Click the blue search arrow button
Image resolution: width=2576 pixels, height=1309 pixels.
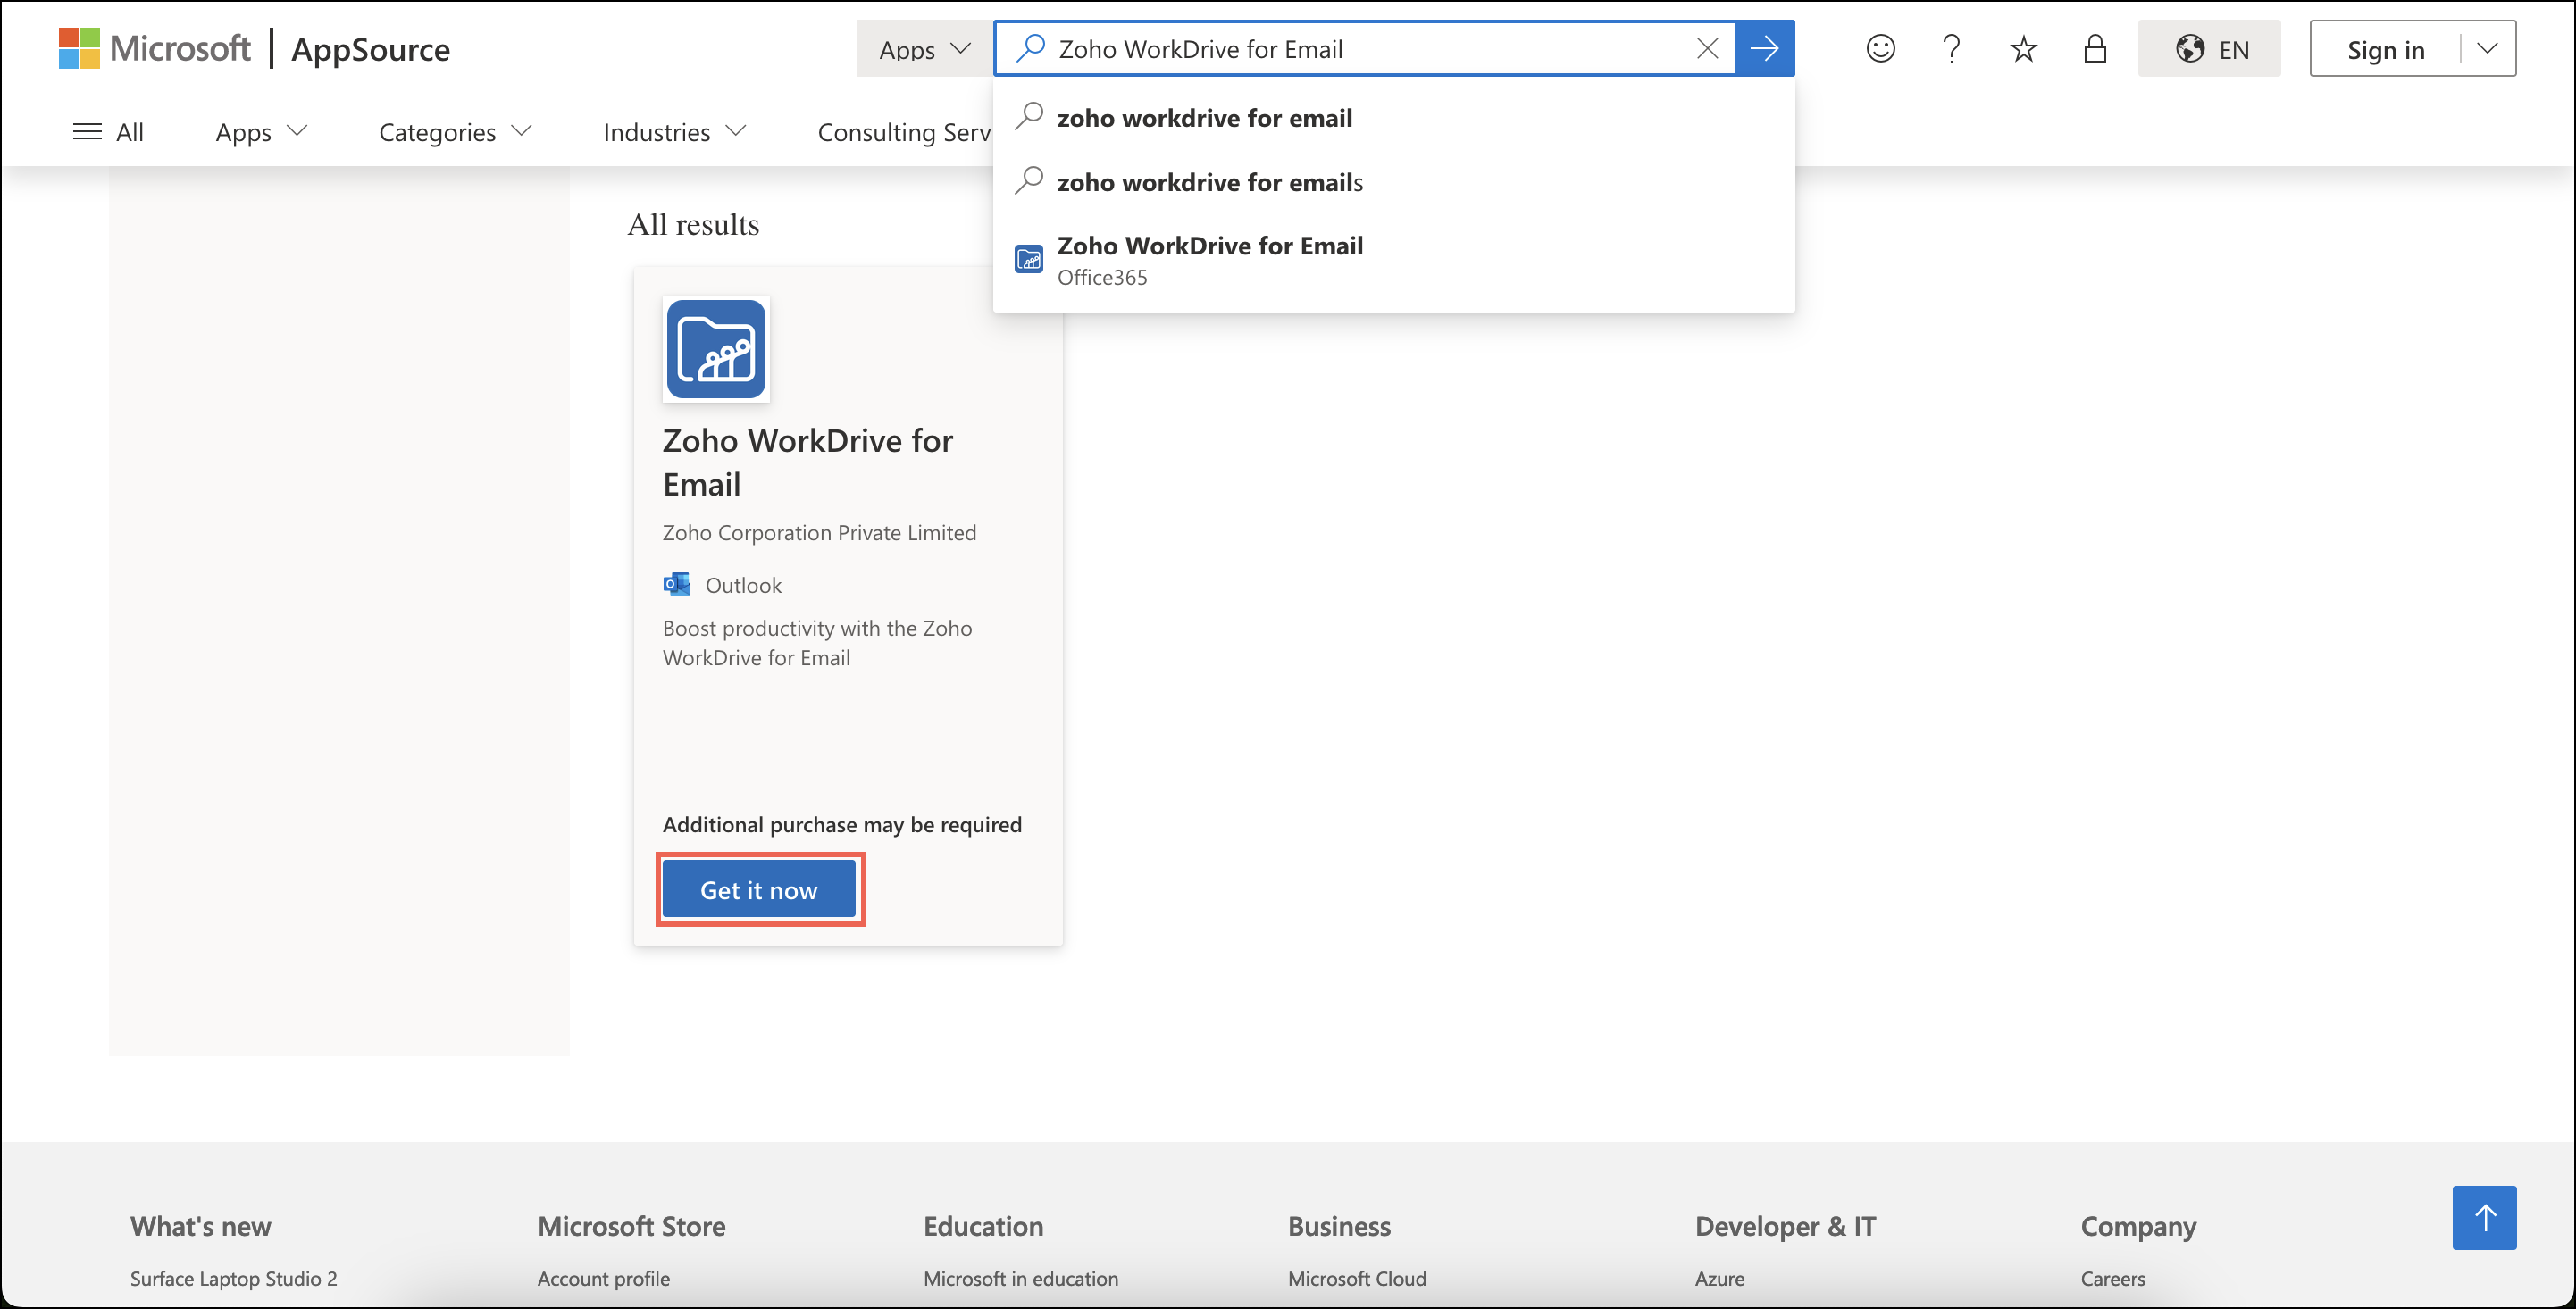[x=1765, y=48]
